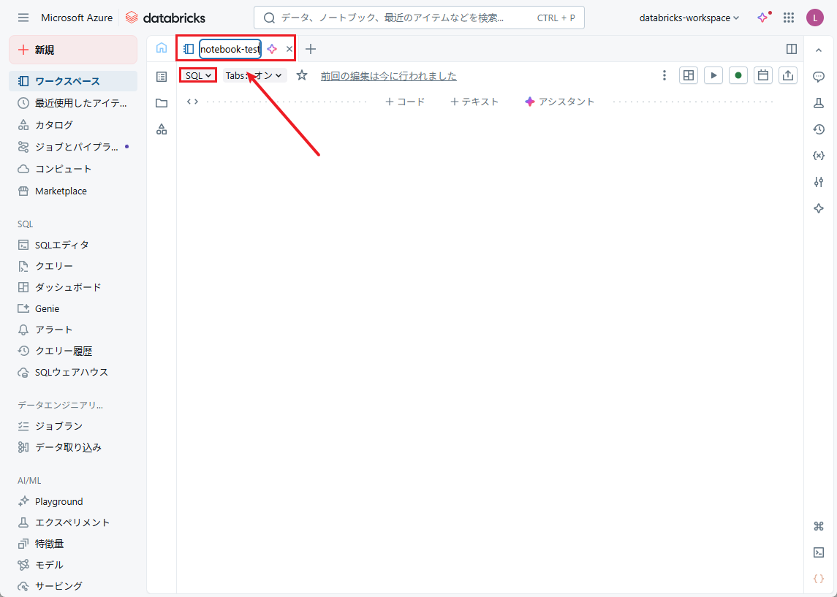
Task: Open エクスペリメント in sidebar
Action: [73, 522]
